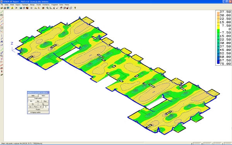Select the green line tool in sidebar

[x=2, y=12]
